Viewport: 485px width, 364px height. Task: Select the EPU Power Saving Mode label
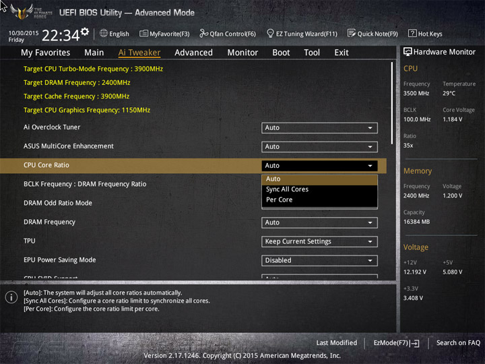pos(60,260)
